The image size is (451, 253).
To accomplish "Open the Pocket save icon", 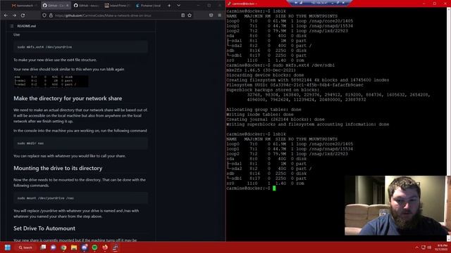I will click(211, 15).
